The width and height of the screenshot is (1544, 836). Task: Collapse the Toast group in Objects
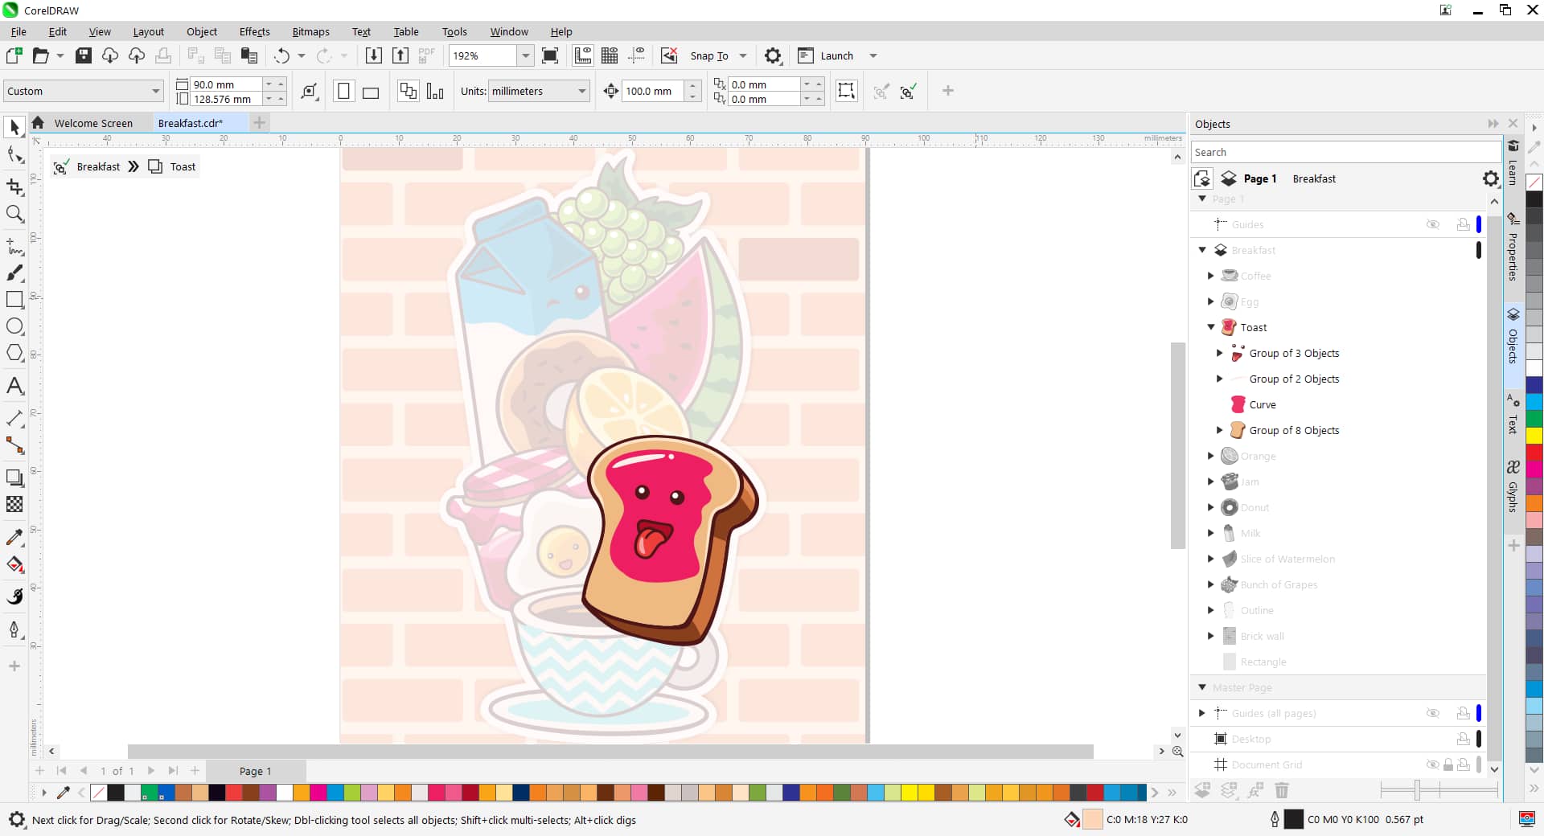tap(1211, 327)
